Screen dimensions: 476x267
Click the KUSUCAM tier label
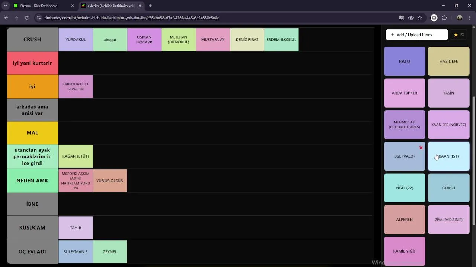coord(32,227)
